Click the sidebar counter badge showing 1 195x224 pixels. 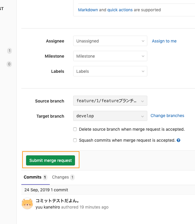[9, 51]
